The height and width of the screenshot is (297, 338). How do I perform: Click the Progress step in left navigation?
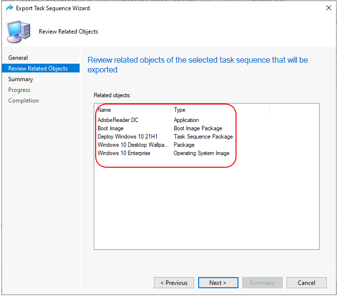tap(19, 90)
